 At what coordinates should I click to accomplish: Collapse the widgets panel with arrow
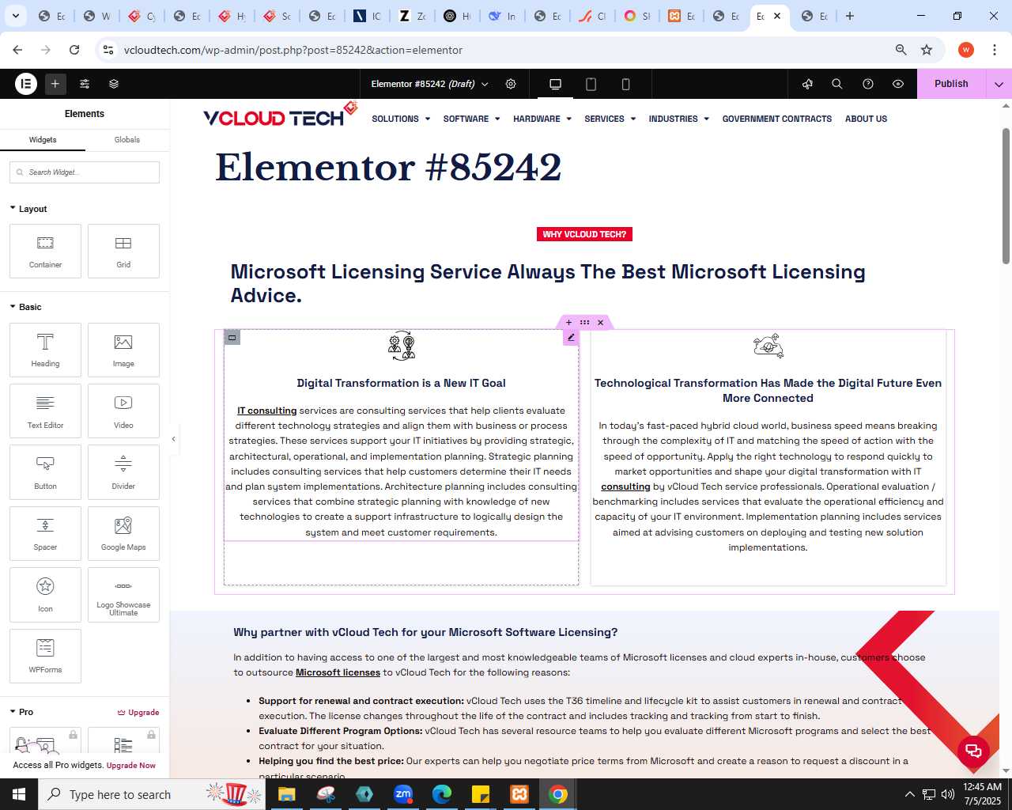(174, 439)
